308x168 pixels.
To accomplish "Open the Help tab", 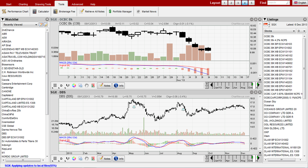I will click(x=93, y=4).
